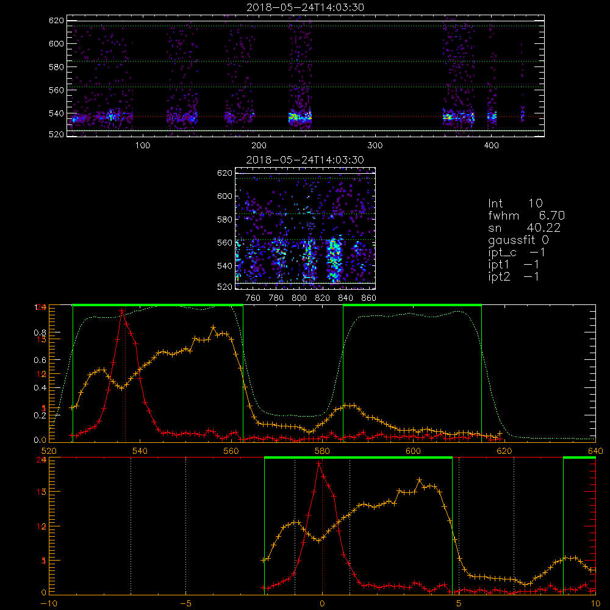This screenshot has width=610, height=610.
Task: Click the thick green bar spanning 585–615 in the profile plot
Action: (412, 305)
